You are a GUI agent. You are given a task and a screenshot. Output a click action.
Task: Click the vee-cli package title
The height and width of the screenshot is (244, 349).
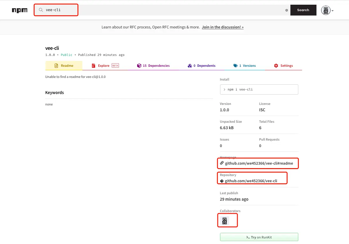(x=52, y=48)
